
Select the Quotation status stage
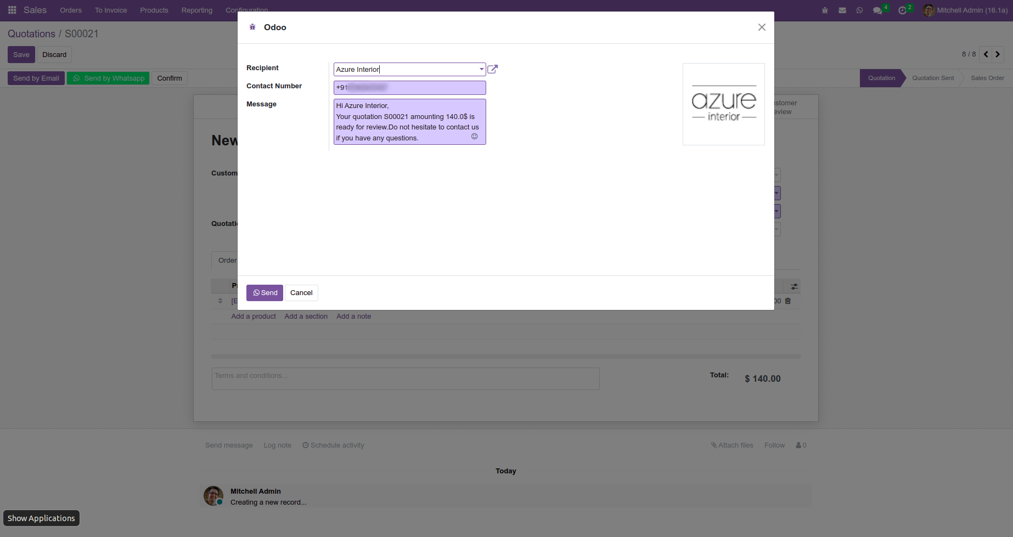pyautogui.click(x=881, y=78)
